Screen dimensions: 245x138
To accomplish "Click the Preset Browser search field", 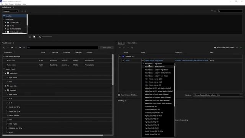I will pyautogui.click(x=63, y=48).
